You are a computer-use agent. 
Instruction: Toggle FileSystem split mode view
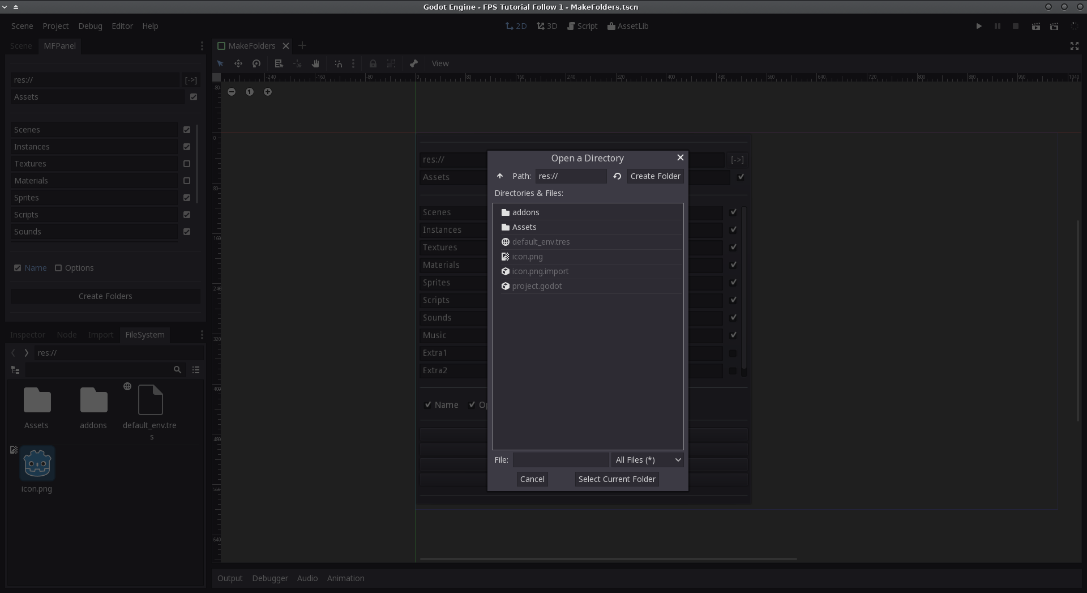click(x=15, y=370)
